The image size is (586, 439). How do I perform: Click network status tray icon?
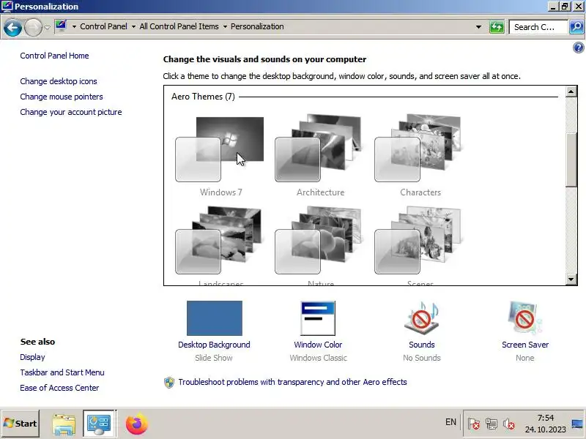(491, 424)
